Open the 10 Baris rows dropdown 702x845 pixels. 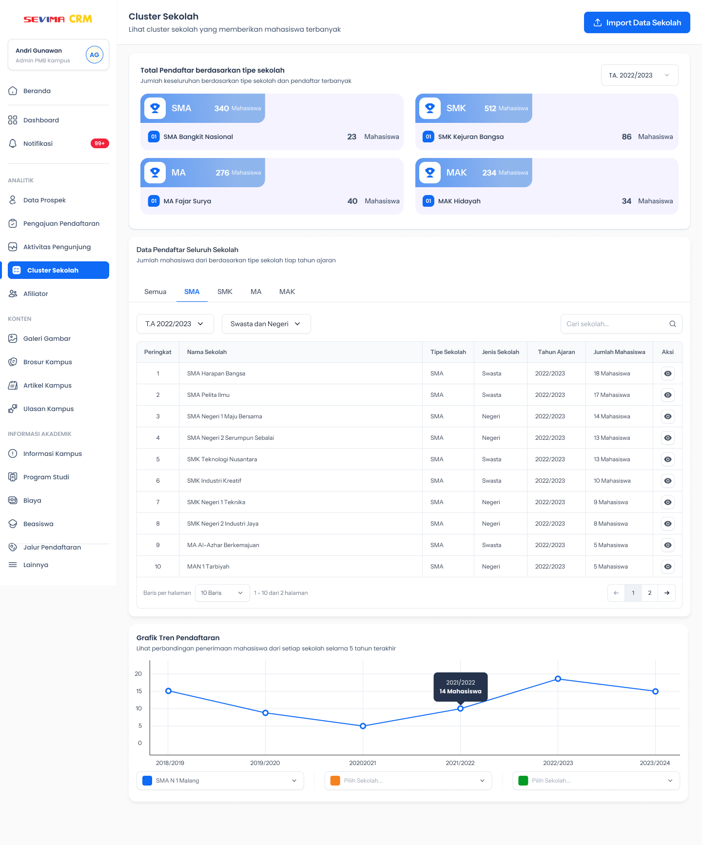click(x=222, y=593)
